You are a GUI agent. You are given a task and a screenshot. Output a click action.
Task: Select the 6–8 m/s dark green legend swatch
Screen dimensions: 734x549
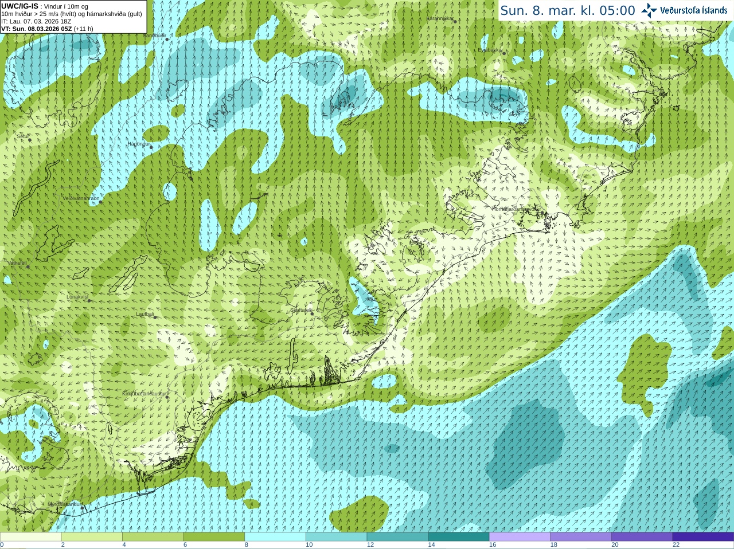tap(214, 537)
